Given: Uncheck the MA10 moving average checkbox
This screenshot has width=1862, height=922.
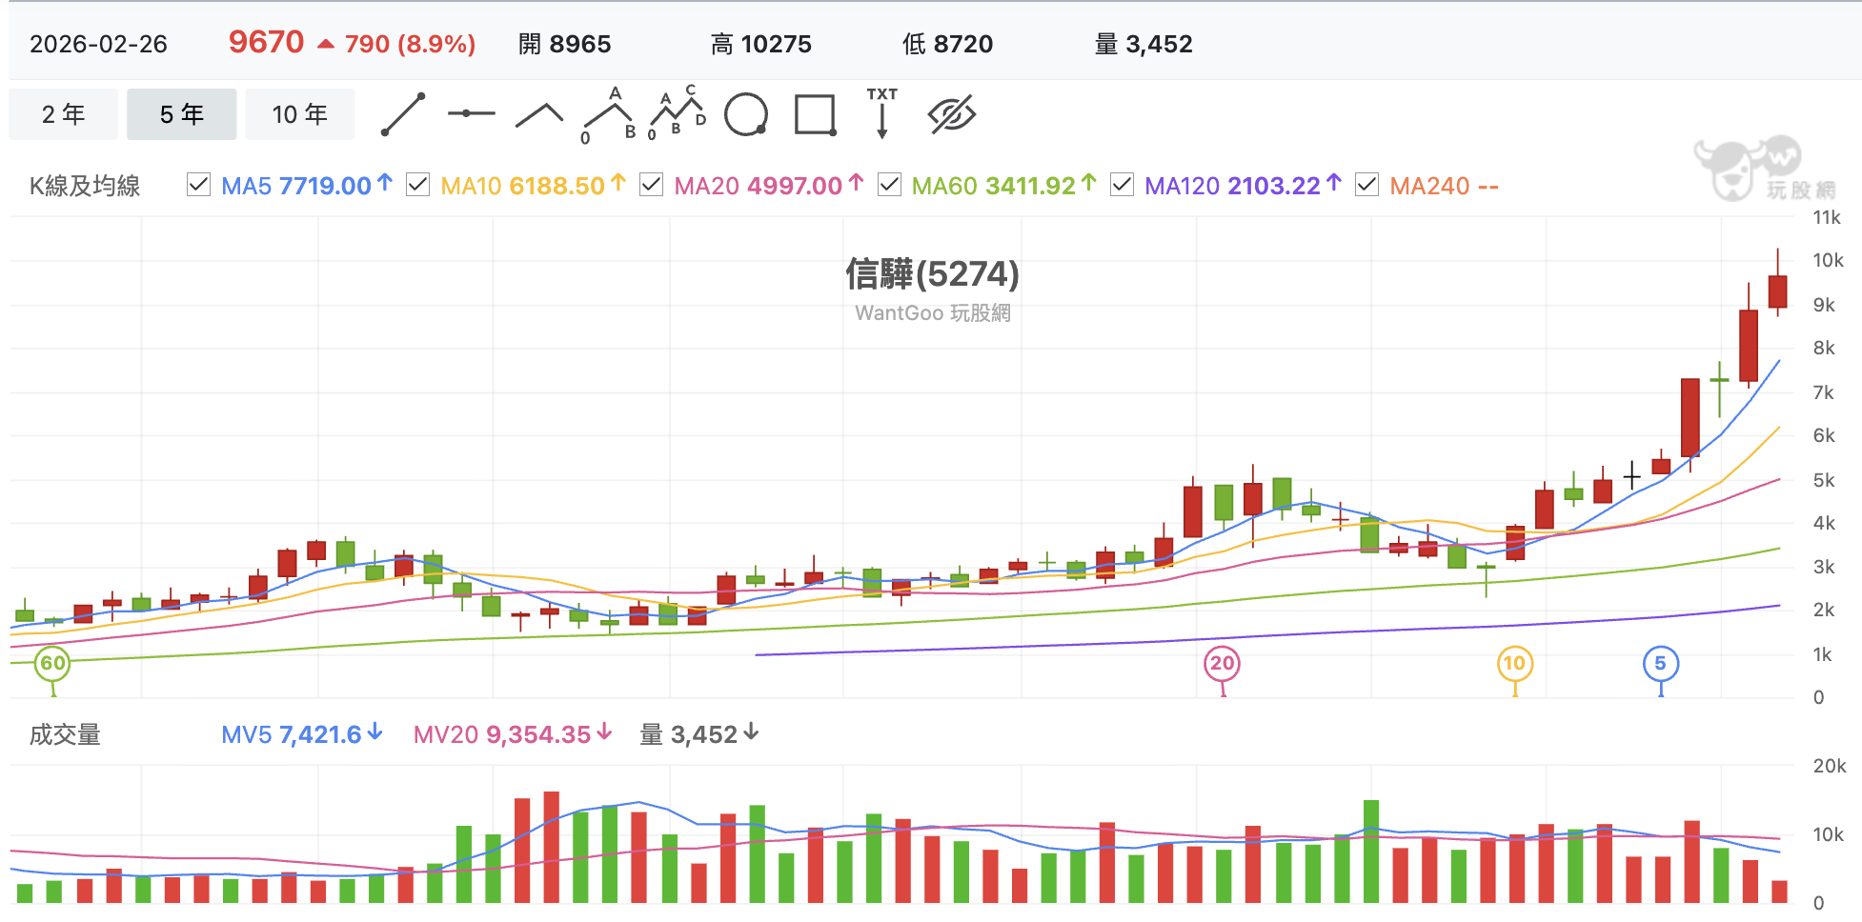Looking at the screenshot, I should coord(417,185).
